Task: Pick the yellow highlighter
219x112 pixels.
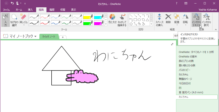Action: pos(88,17)
